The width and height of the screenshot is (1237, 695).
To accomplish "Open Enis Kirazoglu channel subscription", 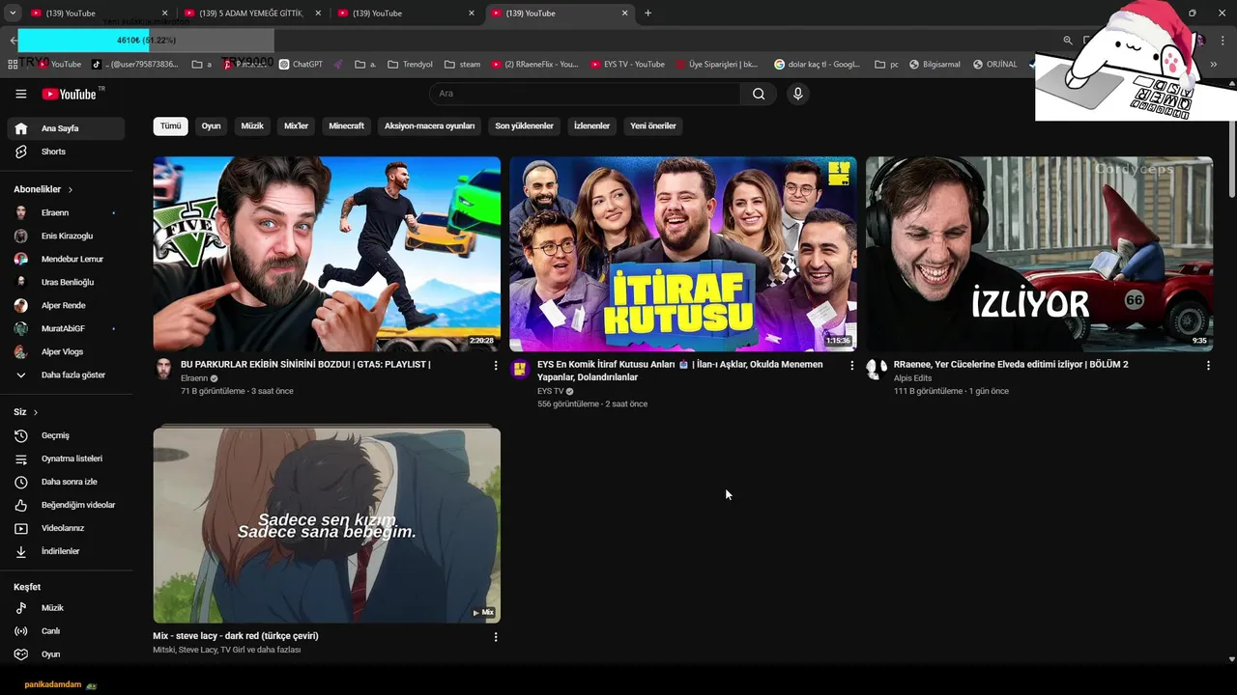I will pyautogui.click(x=66, y=236).
